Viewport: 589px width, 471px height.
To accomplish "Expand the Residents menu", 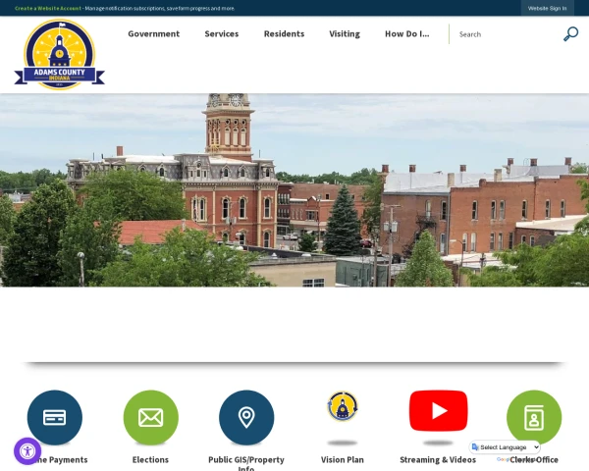I will point(284,33).
